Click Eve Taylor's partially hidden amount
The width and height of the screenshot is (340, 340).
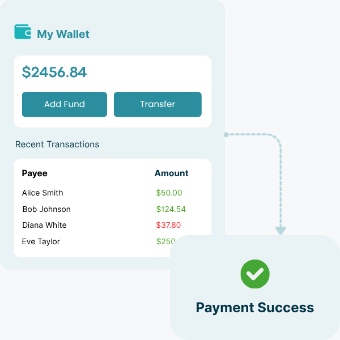(x=163, y=241)
